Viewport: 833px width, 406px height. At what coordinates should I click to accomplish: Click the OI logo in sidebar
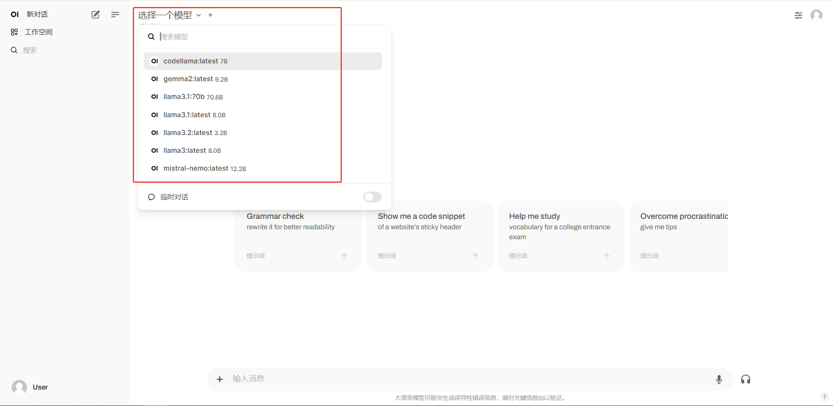tap(15, 14)
